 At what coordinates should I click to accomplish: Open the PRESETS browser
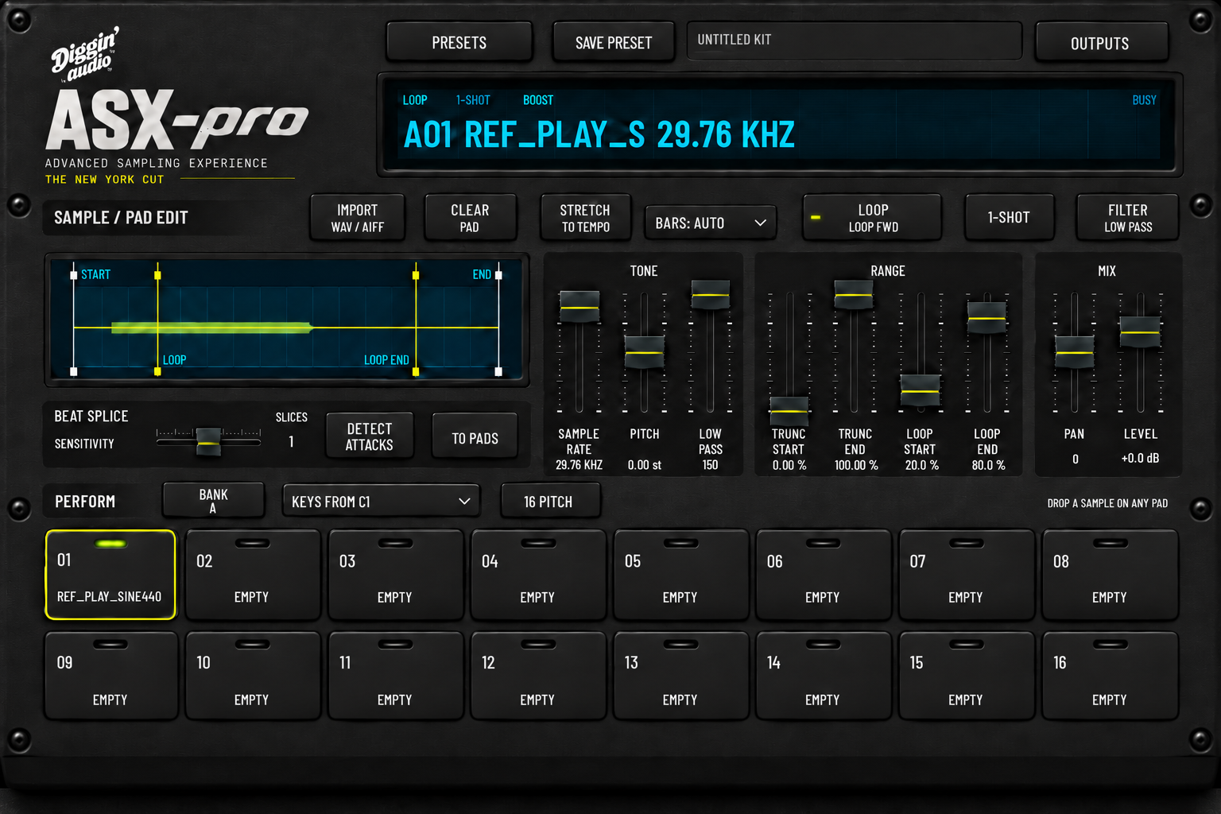click(x=459, y=42)
